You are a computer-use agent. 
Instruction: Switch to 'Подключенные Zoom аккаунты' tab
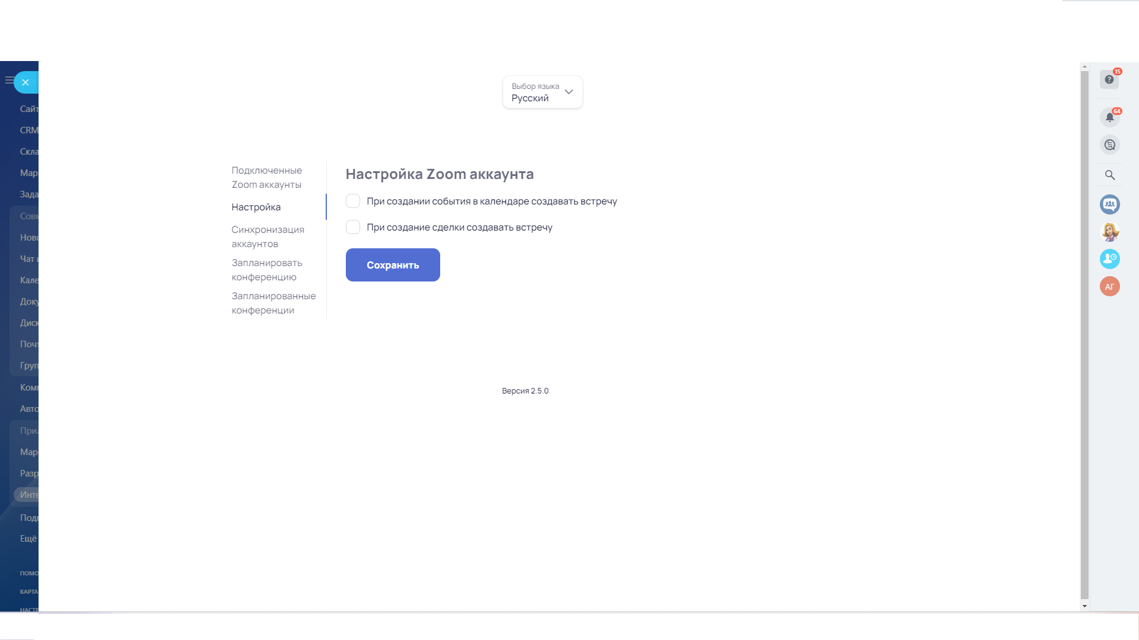(266, 178)
